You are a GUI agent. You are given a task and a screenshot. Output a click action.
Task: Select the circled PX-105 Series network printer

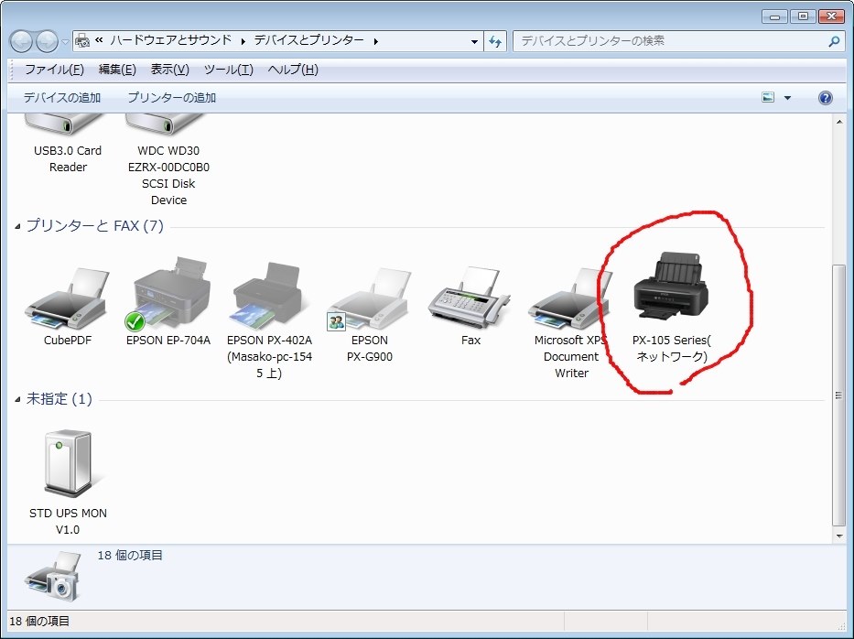[673, 288]
